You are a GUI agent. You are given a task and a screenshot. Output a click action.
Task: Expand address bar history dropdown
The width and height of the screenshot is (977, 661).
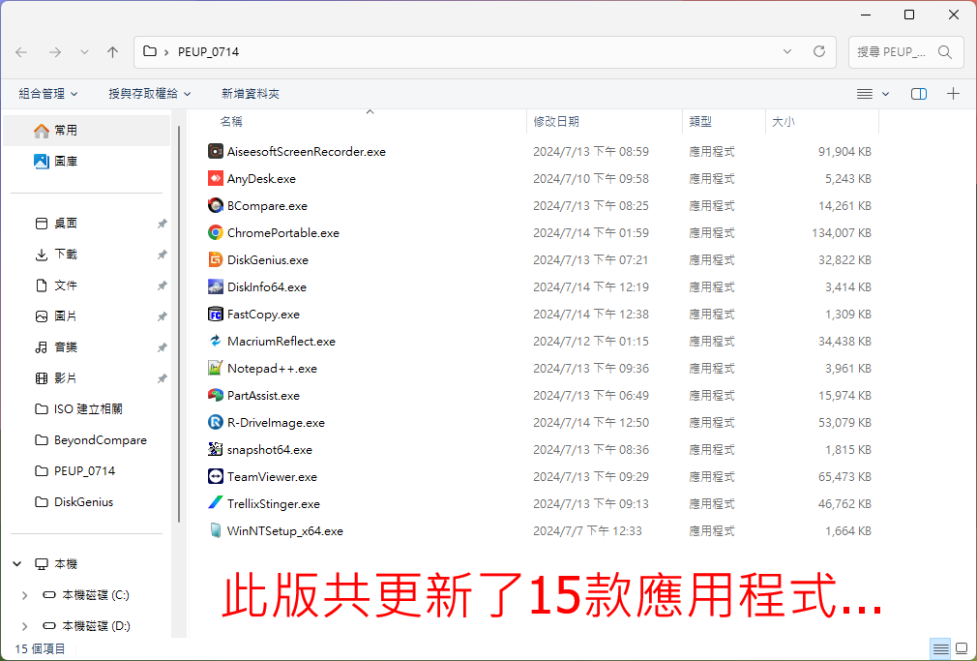tap(787, 51)
